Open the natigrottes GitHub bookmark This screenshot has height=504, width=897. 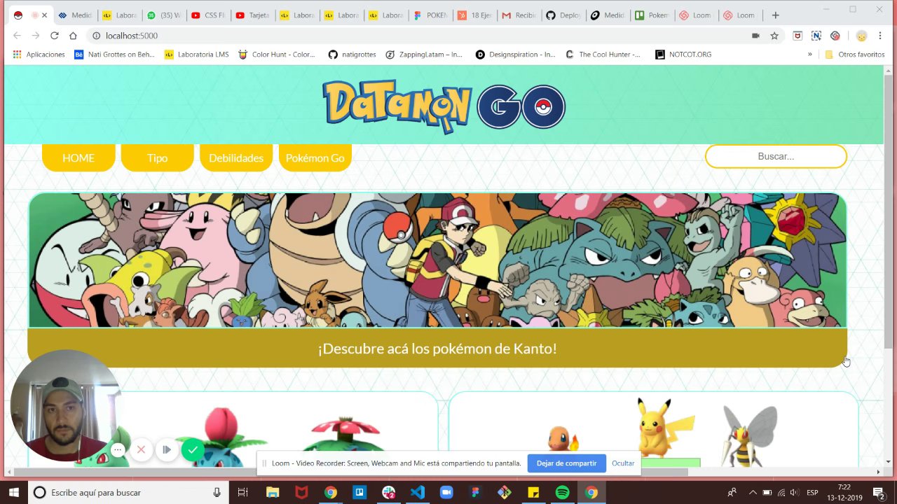pyautogui.click(x=352, y=54)
